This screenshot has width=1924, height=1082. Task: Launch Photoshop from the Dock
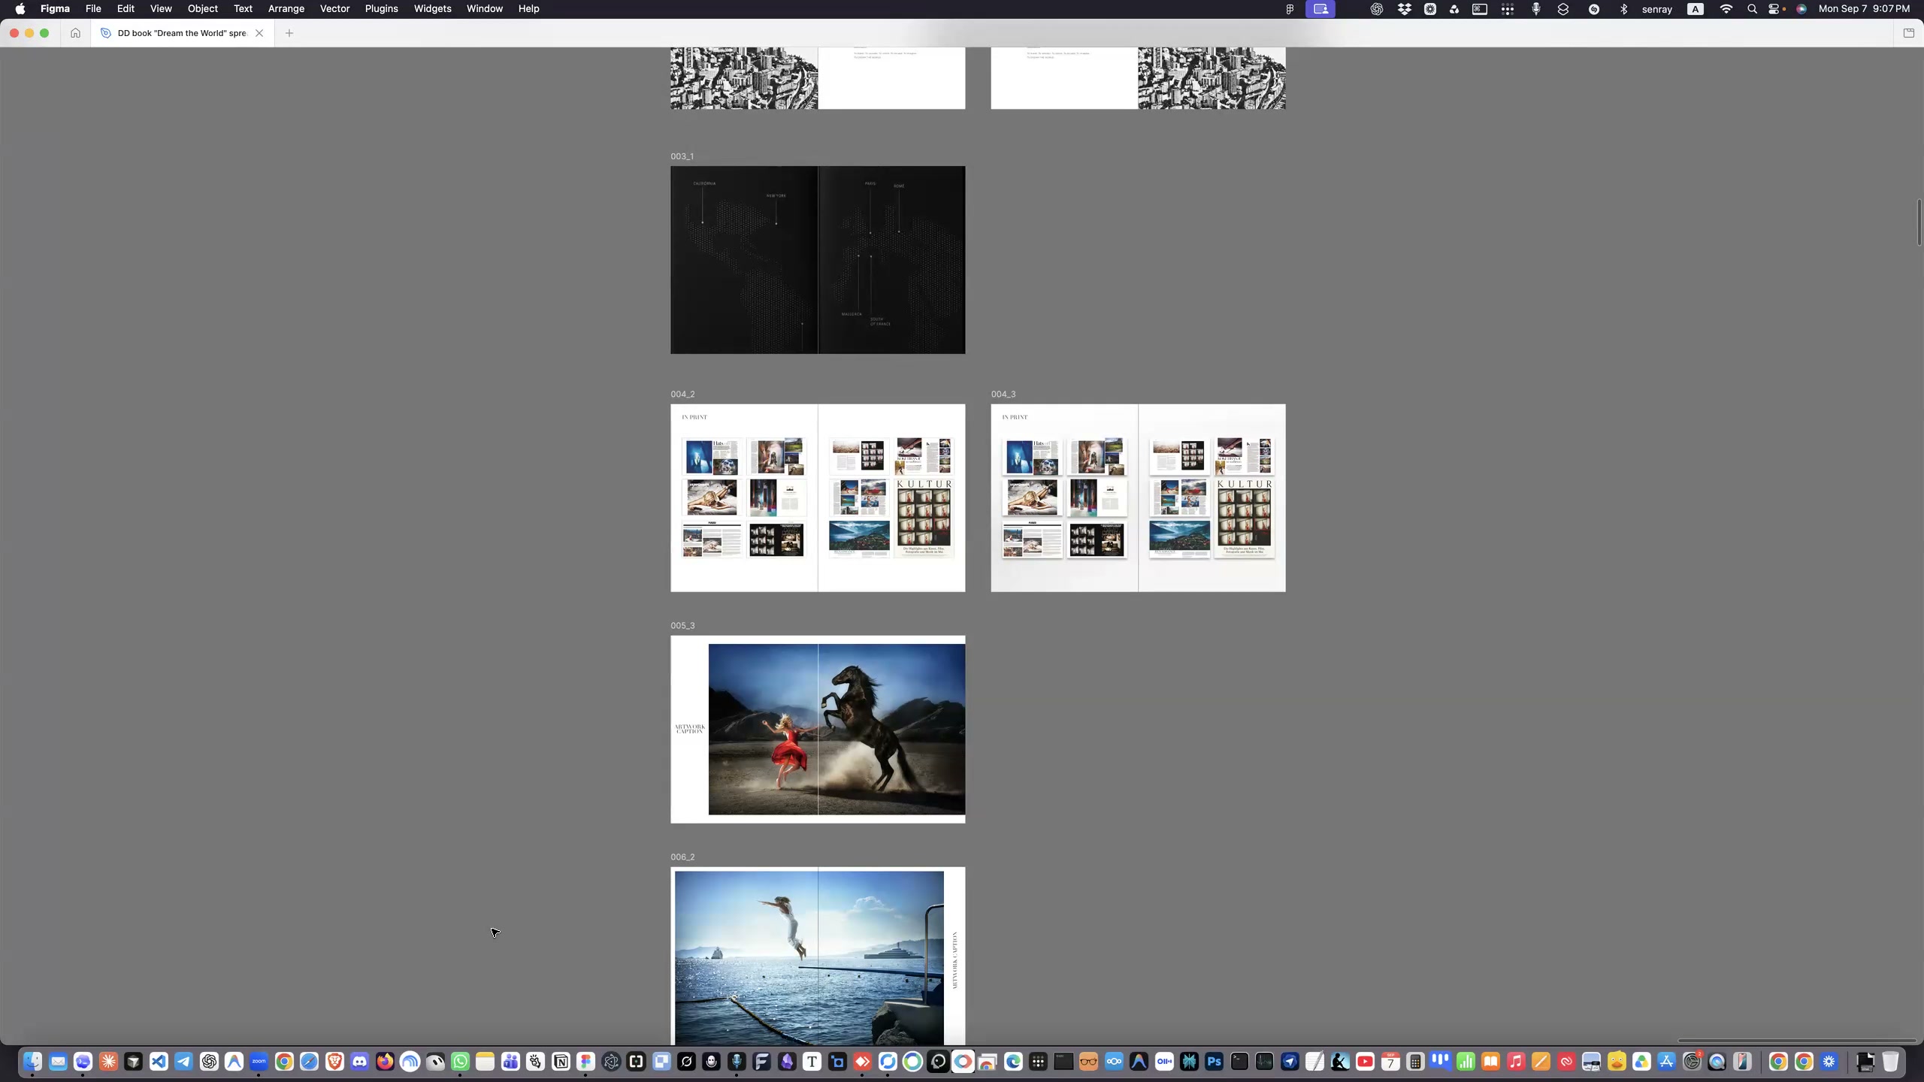click(x=1214, y=1061)
